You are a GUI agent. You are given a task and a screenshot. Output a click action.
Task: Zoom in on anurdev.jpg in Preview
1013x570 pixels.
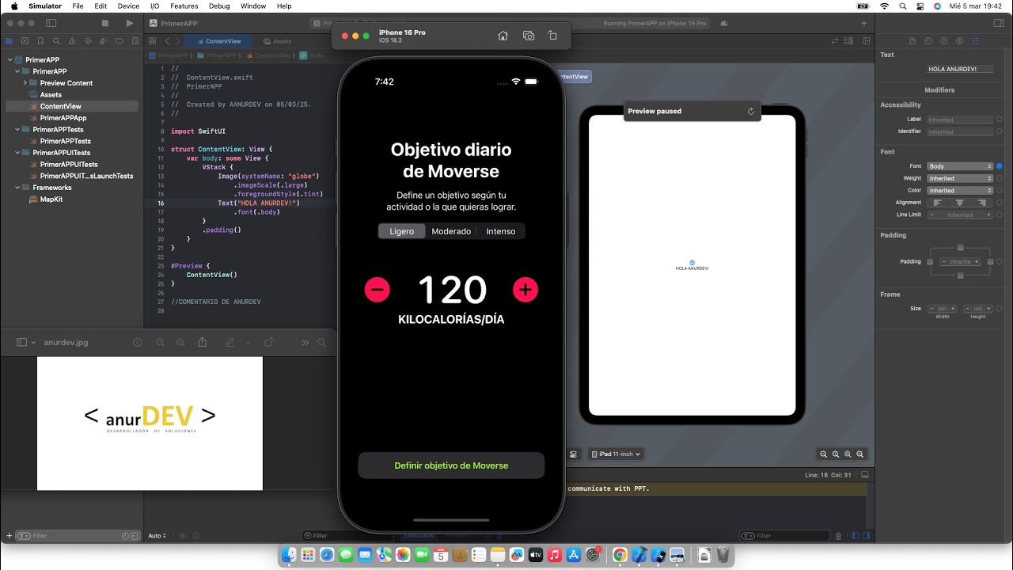[x=180, y=343]
